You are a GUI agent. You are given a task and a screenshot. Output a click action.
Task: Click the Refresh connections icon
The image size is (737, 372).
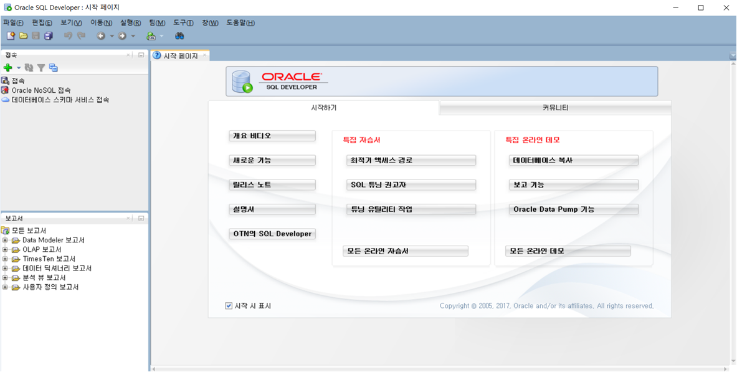pos(29,68)
